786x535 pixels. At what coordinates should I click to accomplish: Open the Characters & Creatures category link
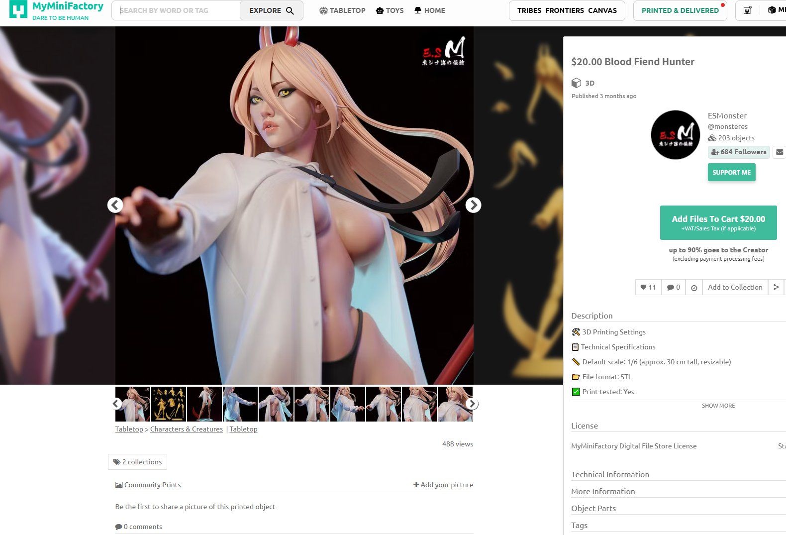point(187,429)
